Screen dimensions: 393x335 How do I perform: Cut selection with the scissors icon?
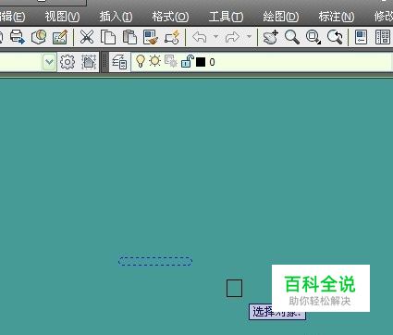click(87, 37)
